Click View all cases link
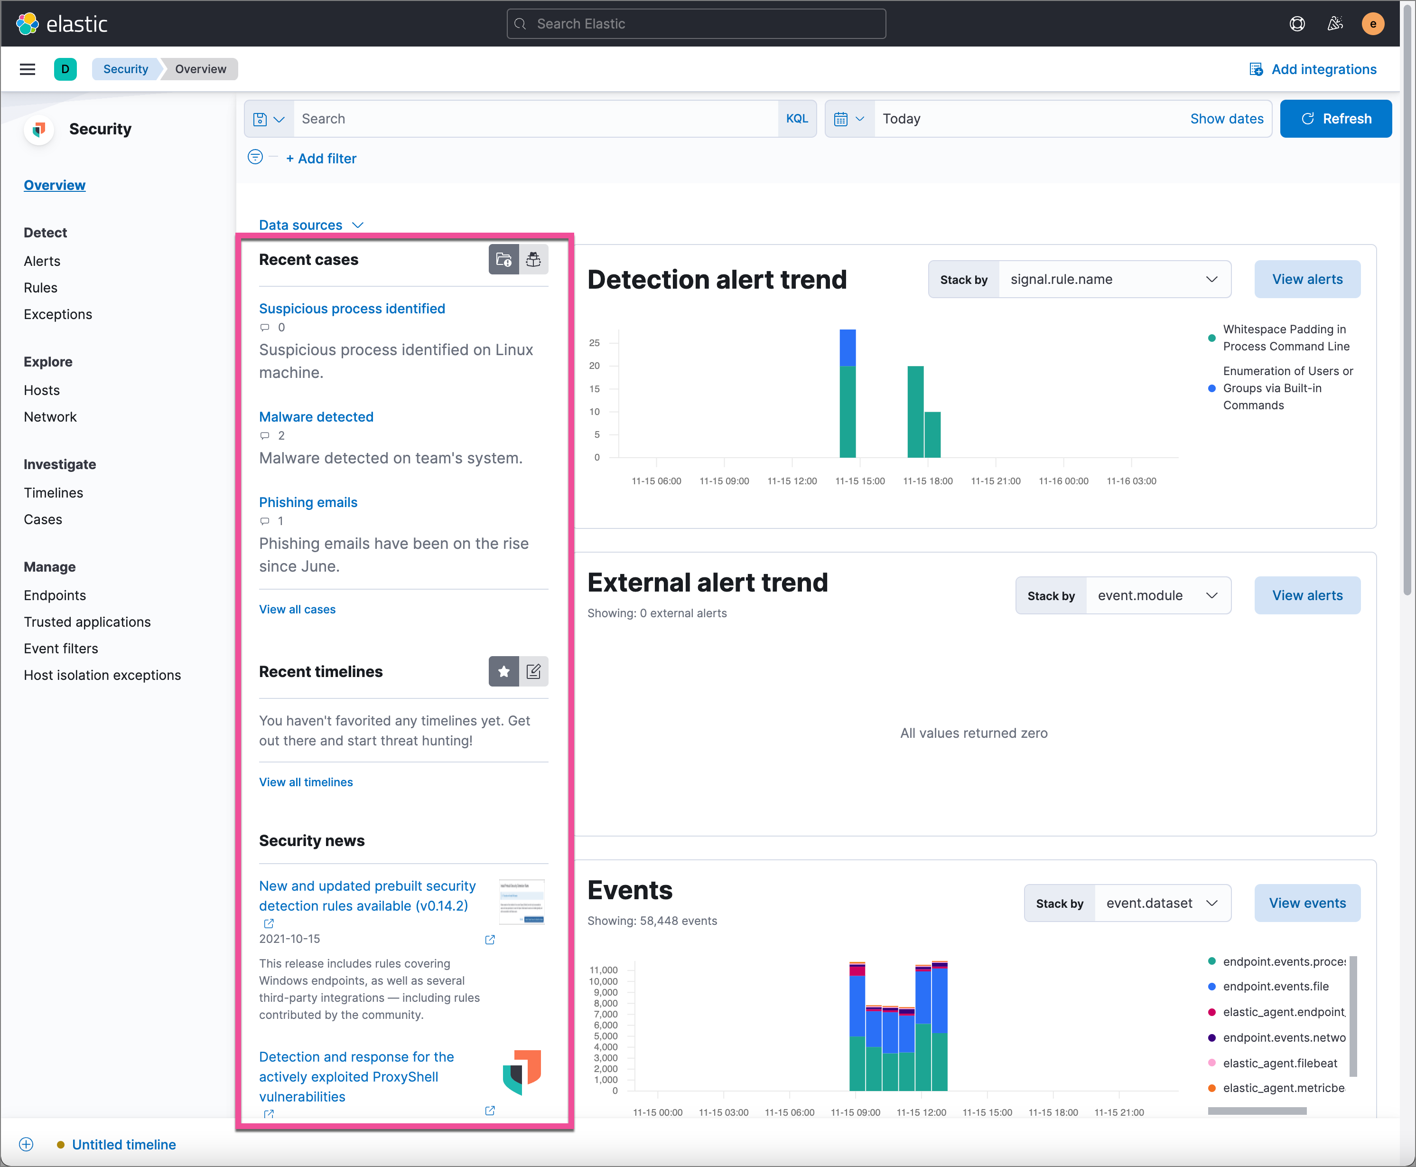1416x1167 pixels. coord(297,610)
